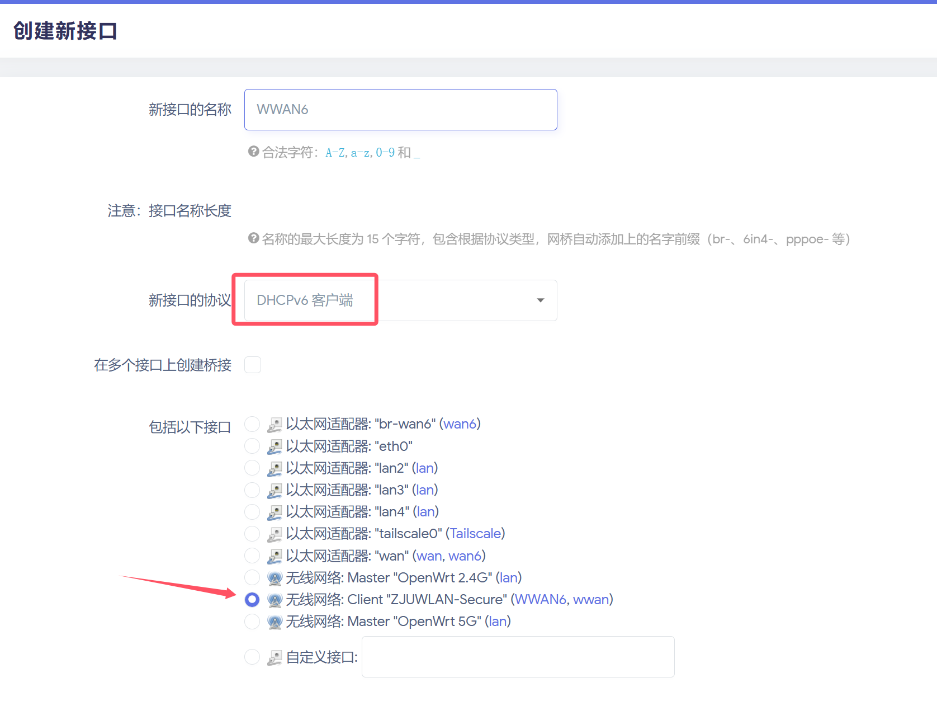The width and height of the screenshot is (937, 701).
Task: Click the ethernet icon beside br-wan6
Action: [274, 425]
